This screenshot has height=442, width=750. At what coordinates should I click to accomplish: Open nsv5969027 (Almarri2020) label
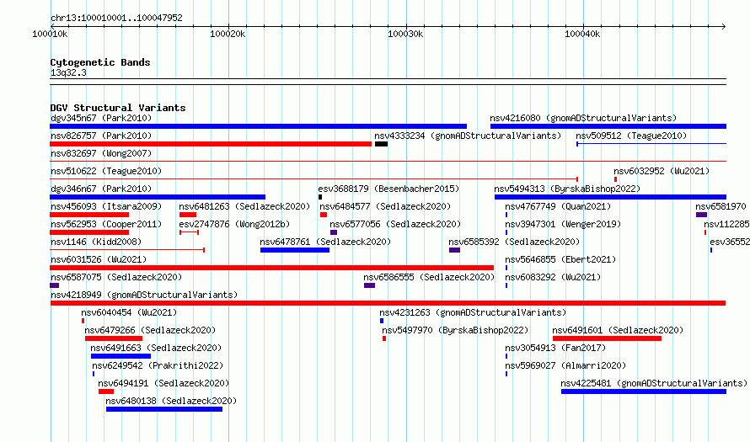point(565,365)
